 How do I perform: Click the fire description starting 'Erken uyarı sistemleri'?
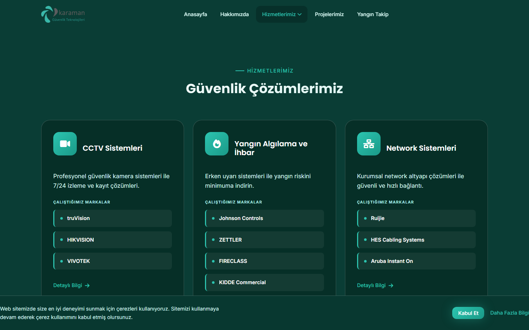click(258, 181)
